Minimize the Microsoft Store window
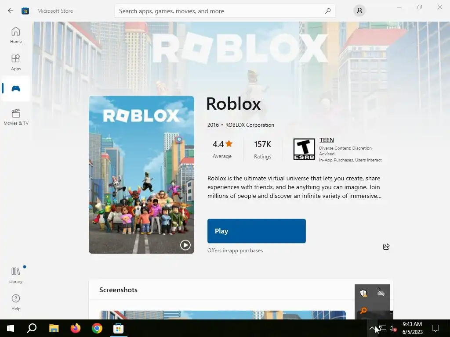450x337 pixels. [x=399, y=7]
